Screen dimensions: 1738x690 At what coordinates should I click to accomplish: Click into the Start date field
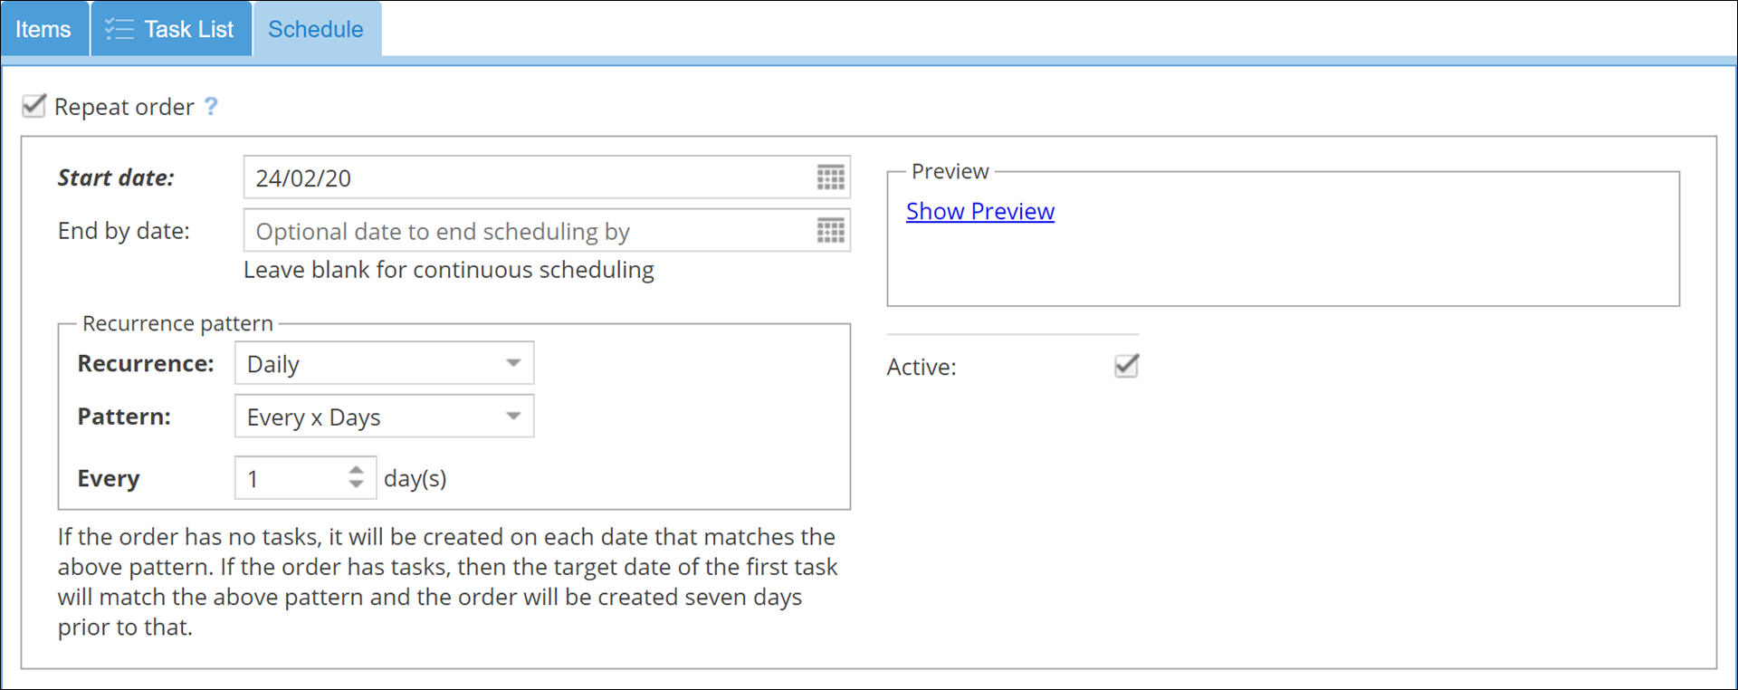tap(525, 177)
